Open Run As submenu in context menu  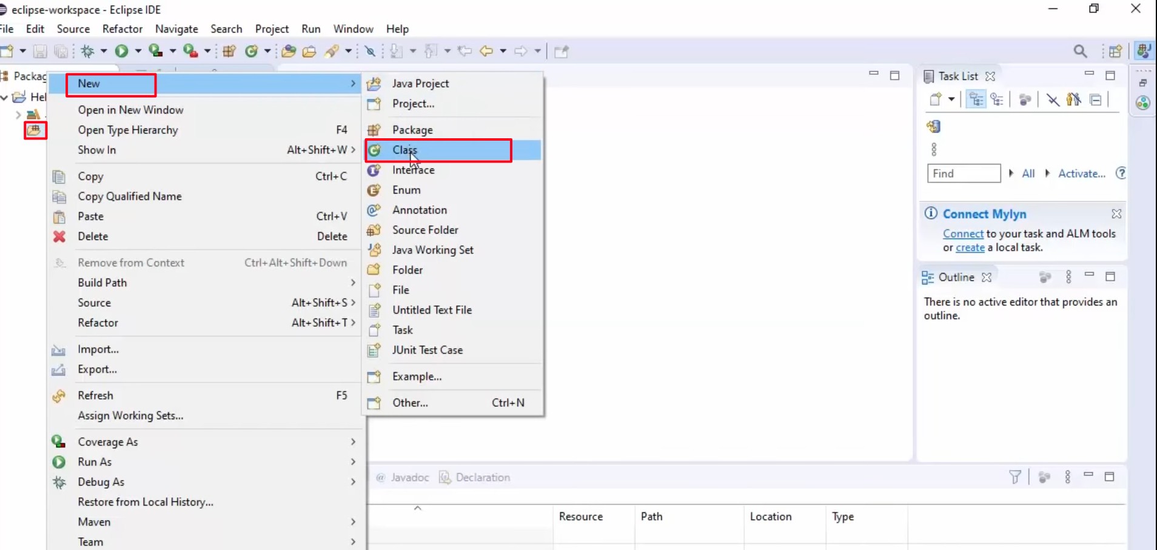pos(205,462)
